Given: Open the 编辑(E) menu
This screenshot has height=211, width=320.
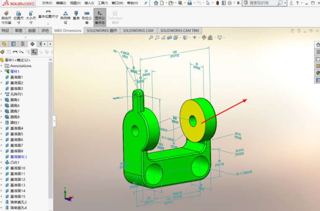Looking at the screenshot, I should (61, 3).
